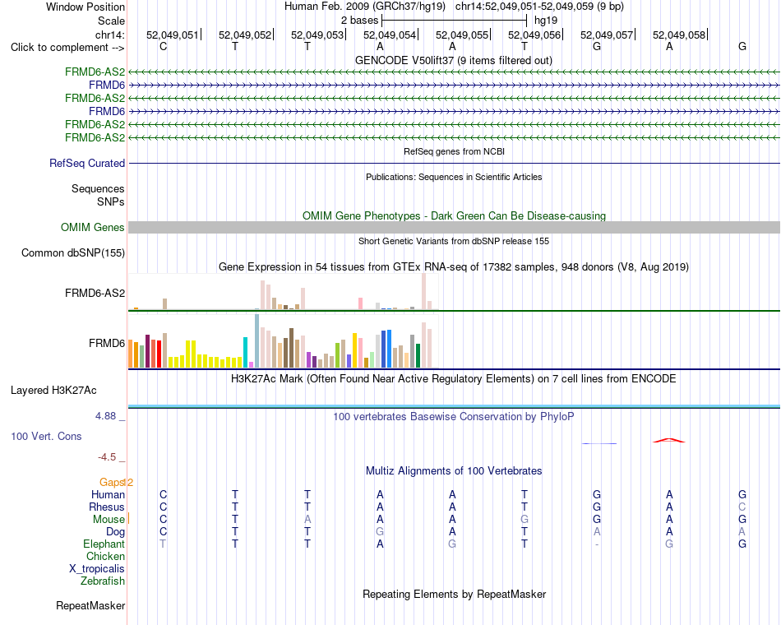Click the FRMD6-AS2 GTEx expression bar chart
The height and width of the screenshot is (625, 781).
click(x=283, y=292)
